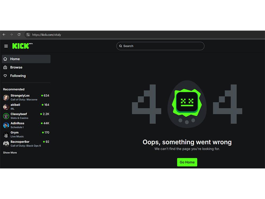This screenshot has width=265, height=199.
Task: Open Following in the sidebar
Action: pos(26,76)
